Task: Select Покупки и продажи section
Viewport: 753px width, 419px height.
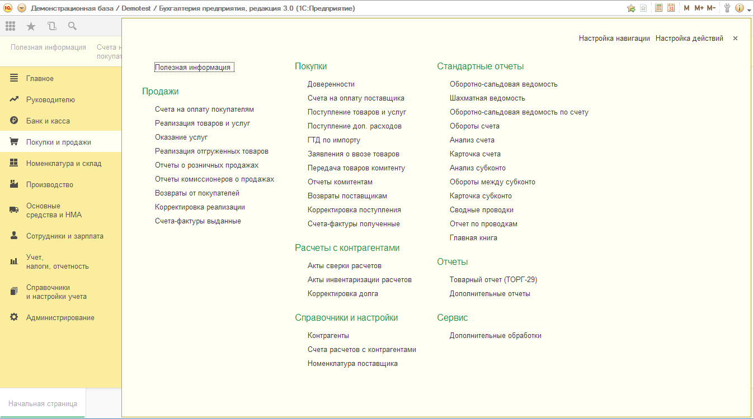Action: click(60, 142)
